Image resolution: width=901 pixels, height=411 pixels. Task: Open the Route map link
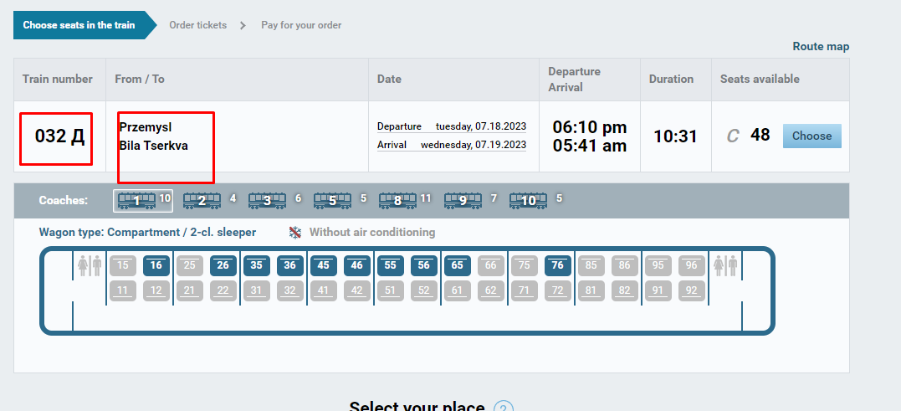tap(821, 47)
